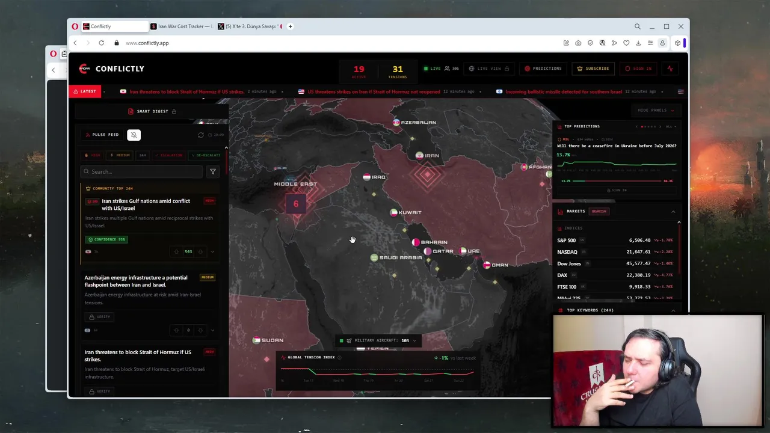Click the prediction probability bar at 13.7%
The height and width of the screenshot is (433, 770).
click(x=617, y=180)
